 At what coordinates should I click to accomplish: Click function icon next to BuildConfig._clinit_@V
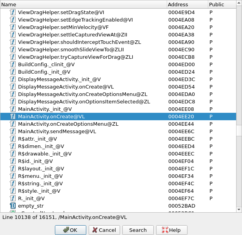pos(13,65)
